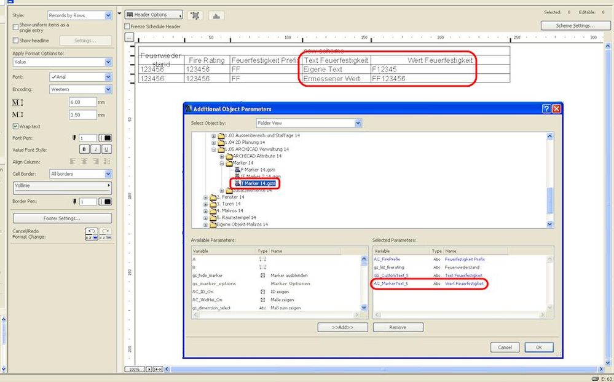The image size is (614, 382).
Task: Click the fit-width zoom icon at bottom
Action: pos(158,369)
